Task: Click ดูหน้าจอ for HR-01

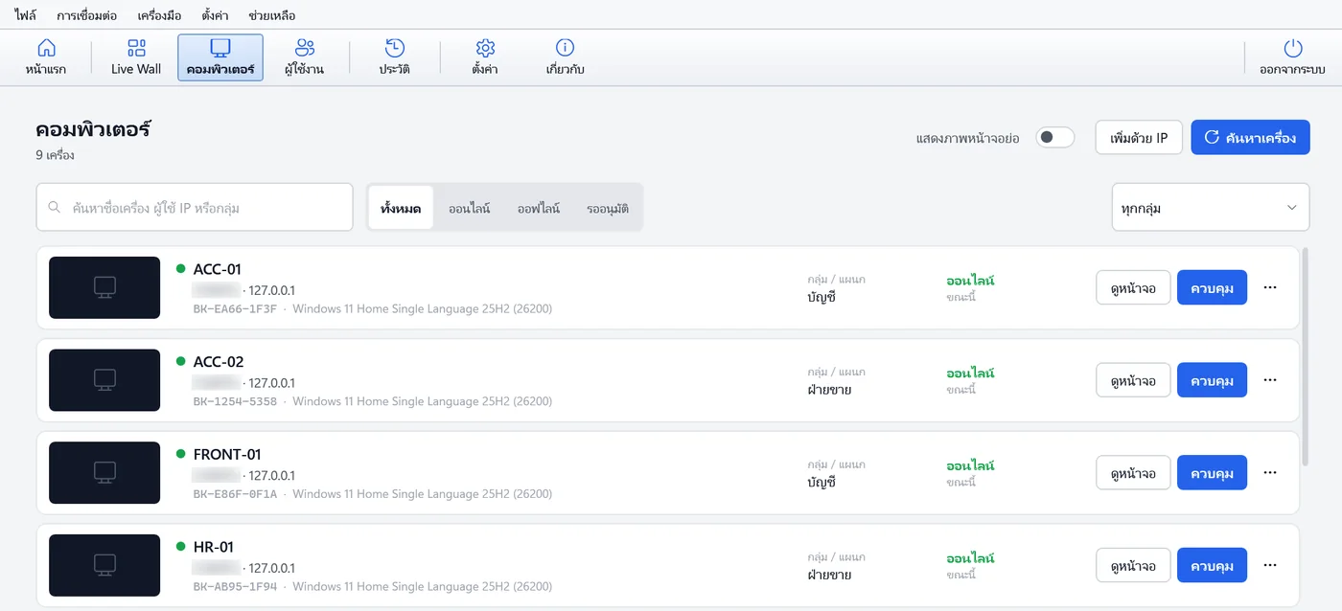Action: pyautogui.click(x=1133, y=565)
